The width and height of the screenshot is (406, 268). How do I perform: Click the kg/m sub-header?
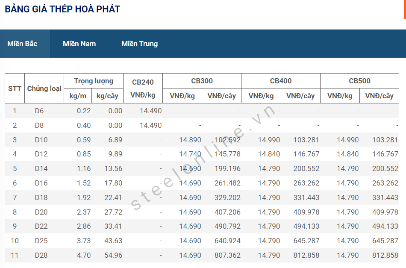pyautogui.click(x=78, y=96)
